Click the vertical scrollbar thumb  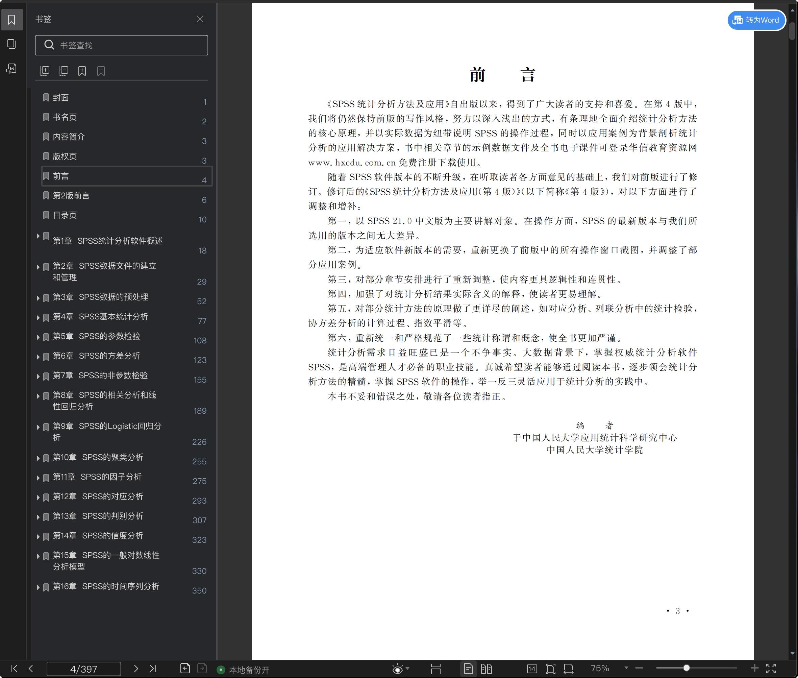click(x=792, y=31)
